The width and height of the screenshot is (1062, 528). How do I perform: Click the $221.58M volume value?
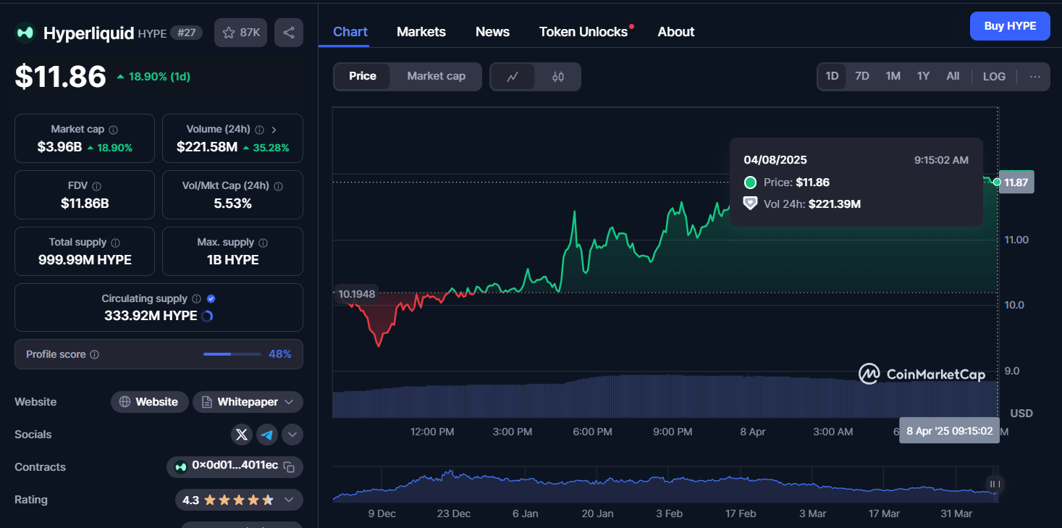point(207,147)
